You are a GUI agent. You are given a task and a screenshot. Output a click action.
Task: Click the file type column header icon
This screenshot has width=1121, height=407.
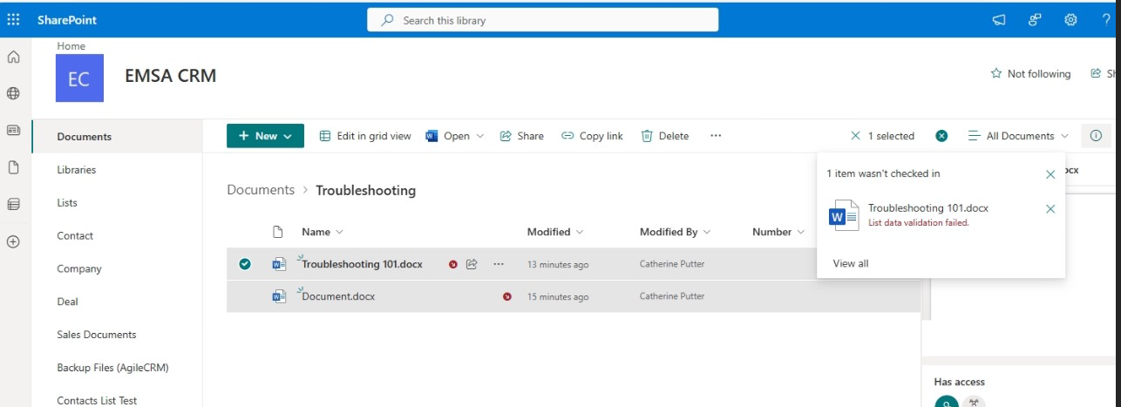278,232
